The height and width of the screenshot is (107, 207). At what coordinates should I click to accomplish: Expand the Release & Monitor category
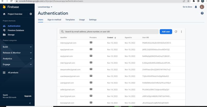coord(17,53)
